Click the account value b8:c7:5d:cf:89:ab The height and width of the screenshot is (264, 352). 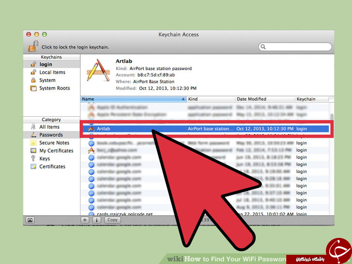click(x=156, y=75)
